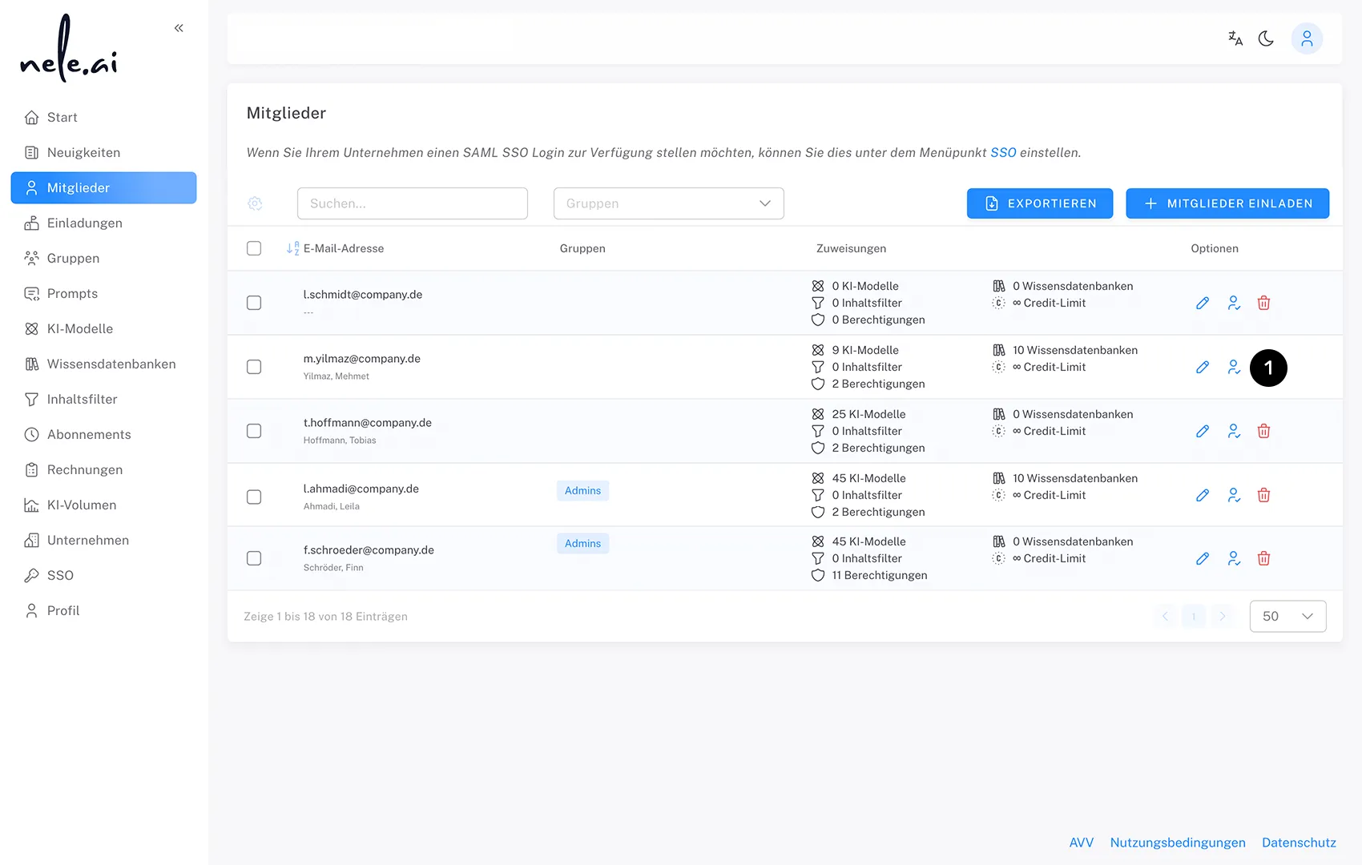Toggle E-Mail-Adresse sort order
1362x865 pixels.
[292, 248]
